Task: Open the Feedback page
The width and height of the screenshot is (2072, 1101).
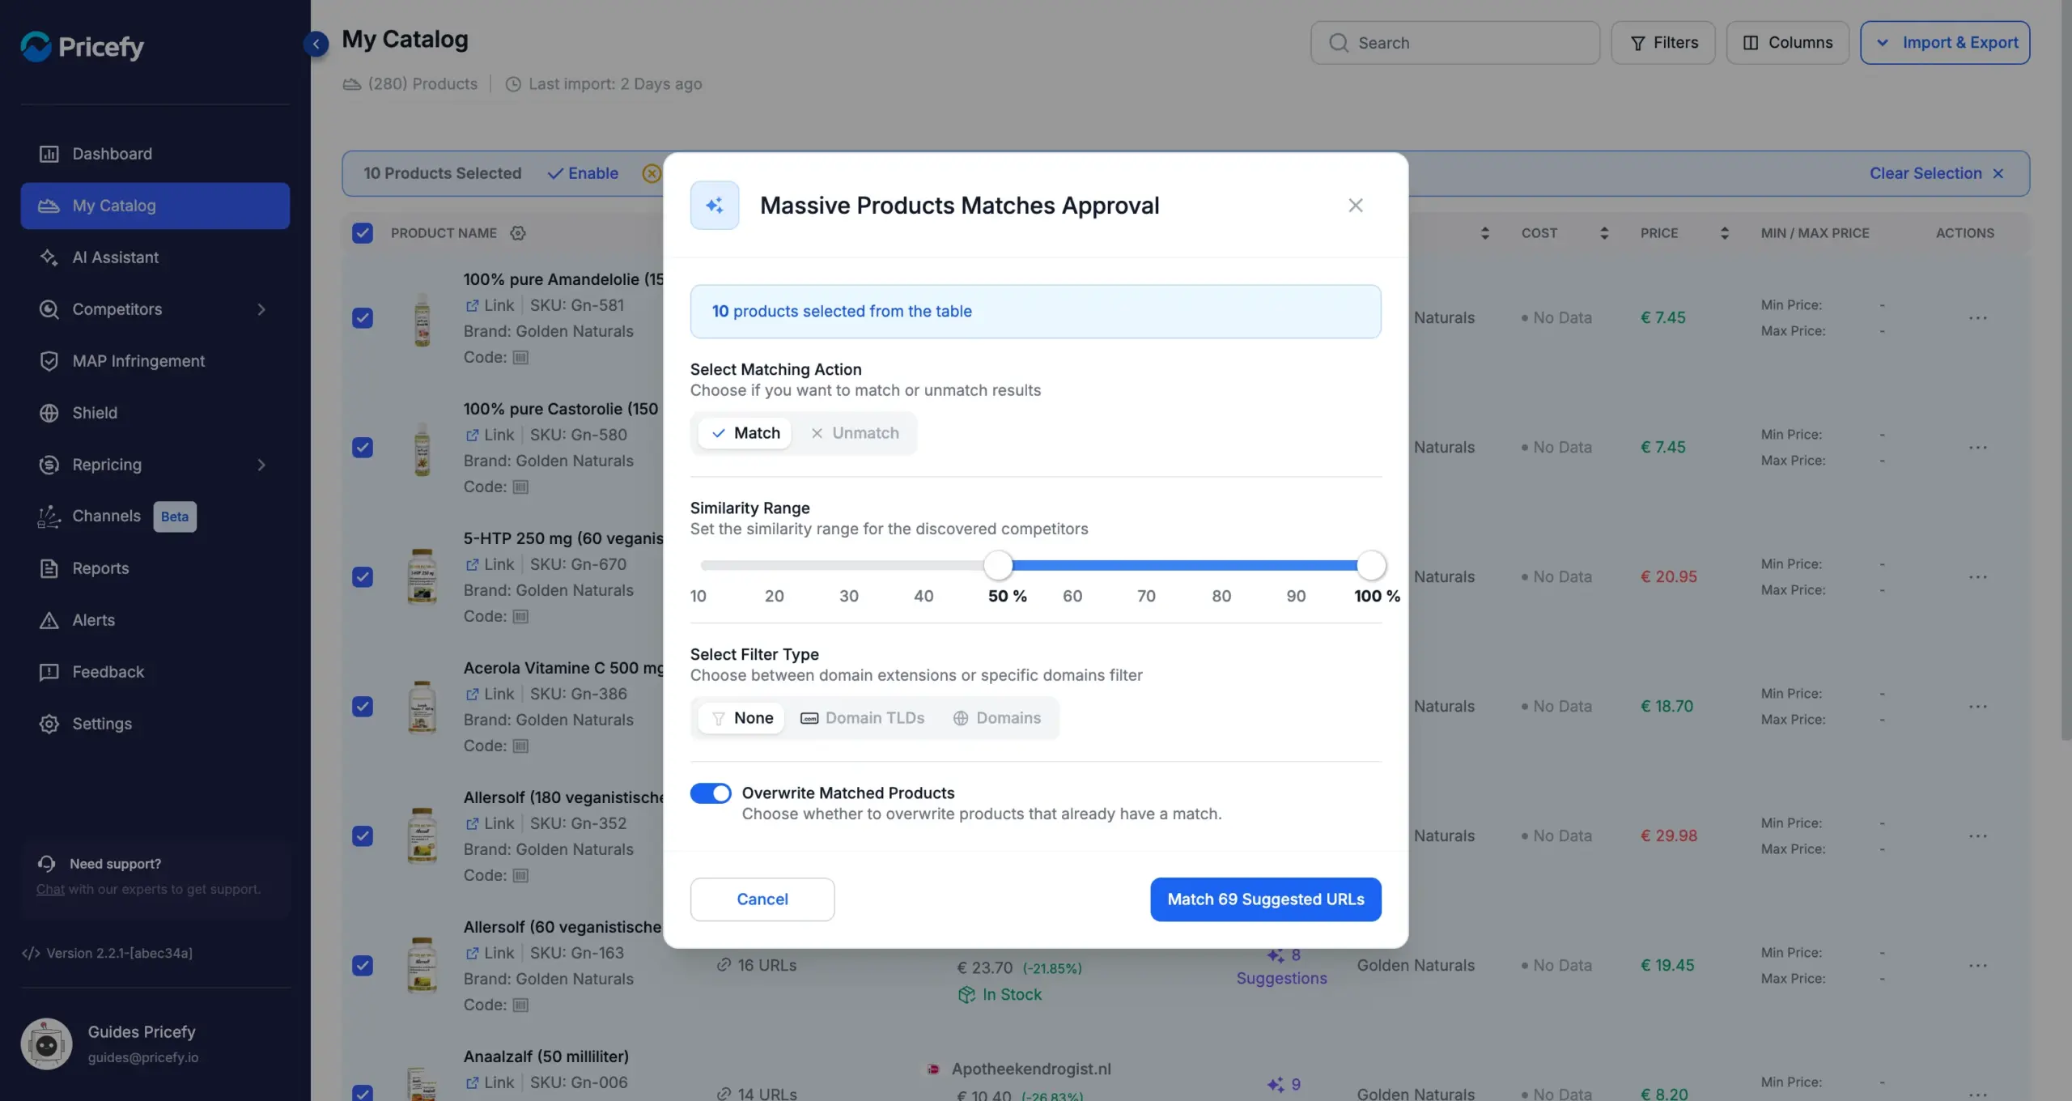Action: click(x=155, y=672)
